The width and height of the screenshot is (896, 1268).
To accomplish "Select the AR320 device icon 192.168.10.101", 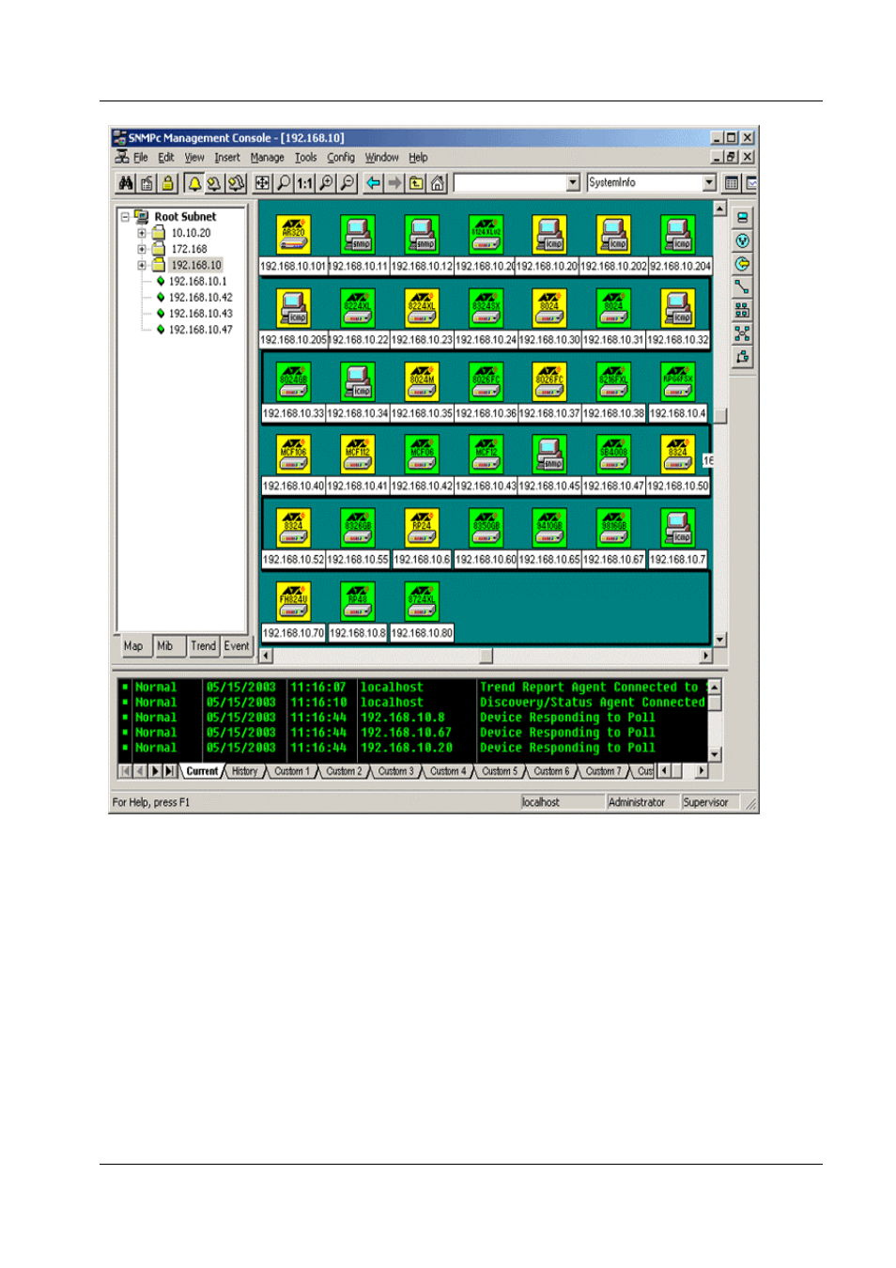I will click(x=294, y=234).
